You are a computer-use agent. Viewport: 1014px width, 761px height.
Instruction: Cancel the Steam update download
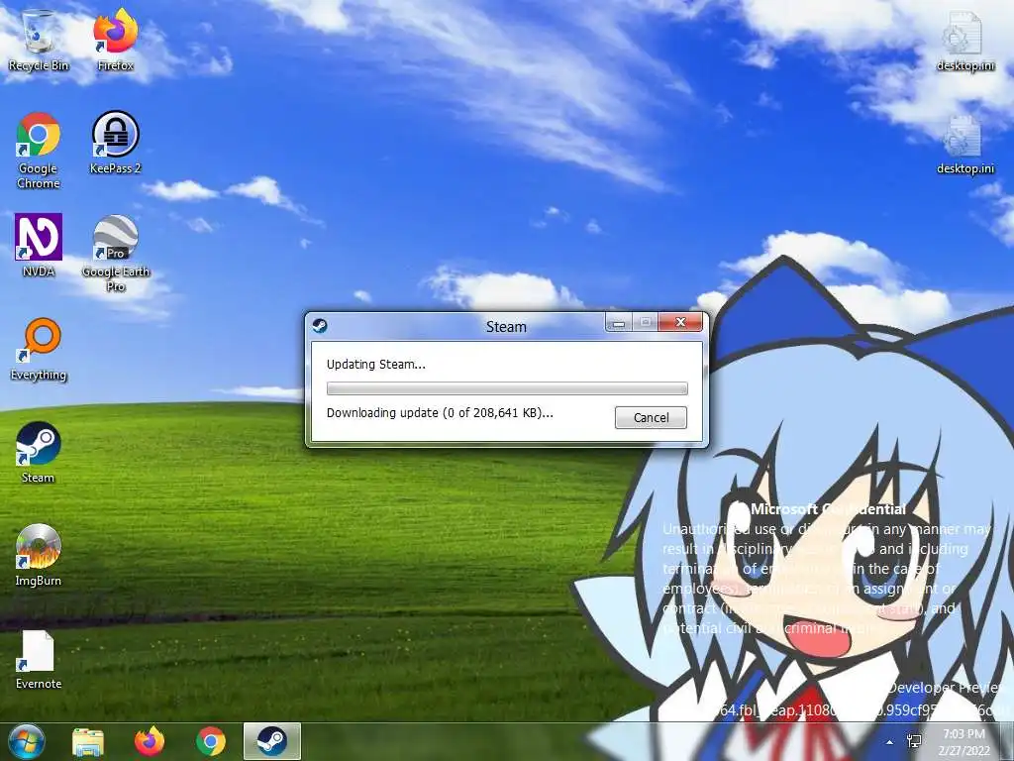click(x=651, y=417)
